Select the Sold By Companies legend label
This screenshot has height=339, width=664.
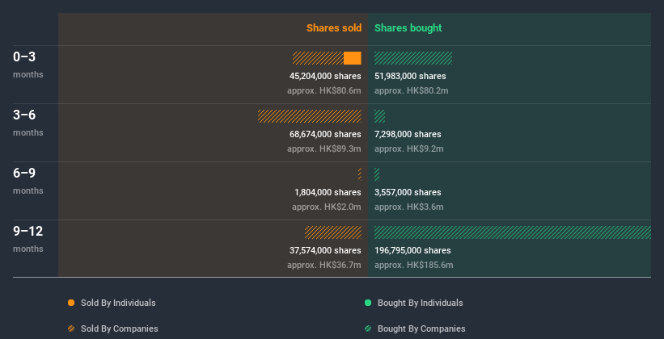(x=120, y=329)
